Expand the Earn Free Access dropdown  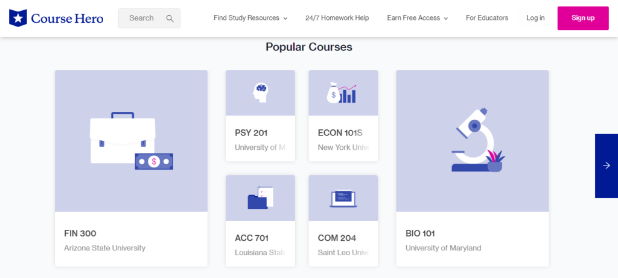tap(417, 18)
